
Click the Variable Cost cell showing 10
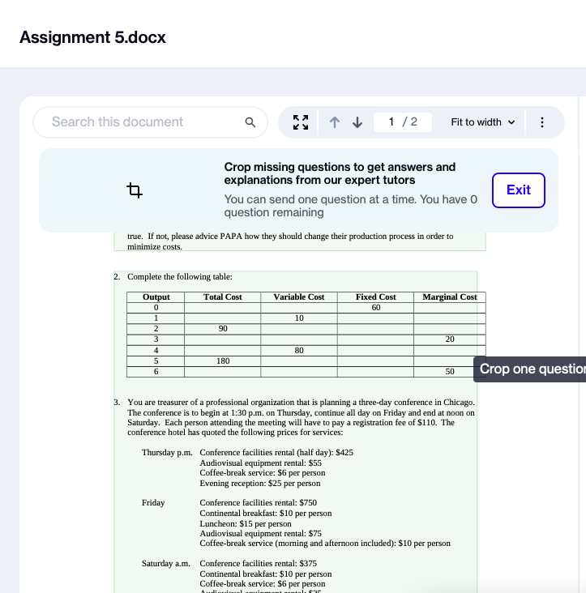pyautogui.click(x=299, y=318)
